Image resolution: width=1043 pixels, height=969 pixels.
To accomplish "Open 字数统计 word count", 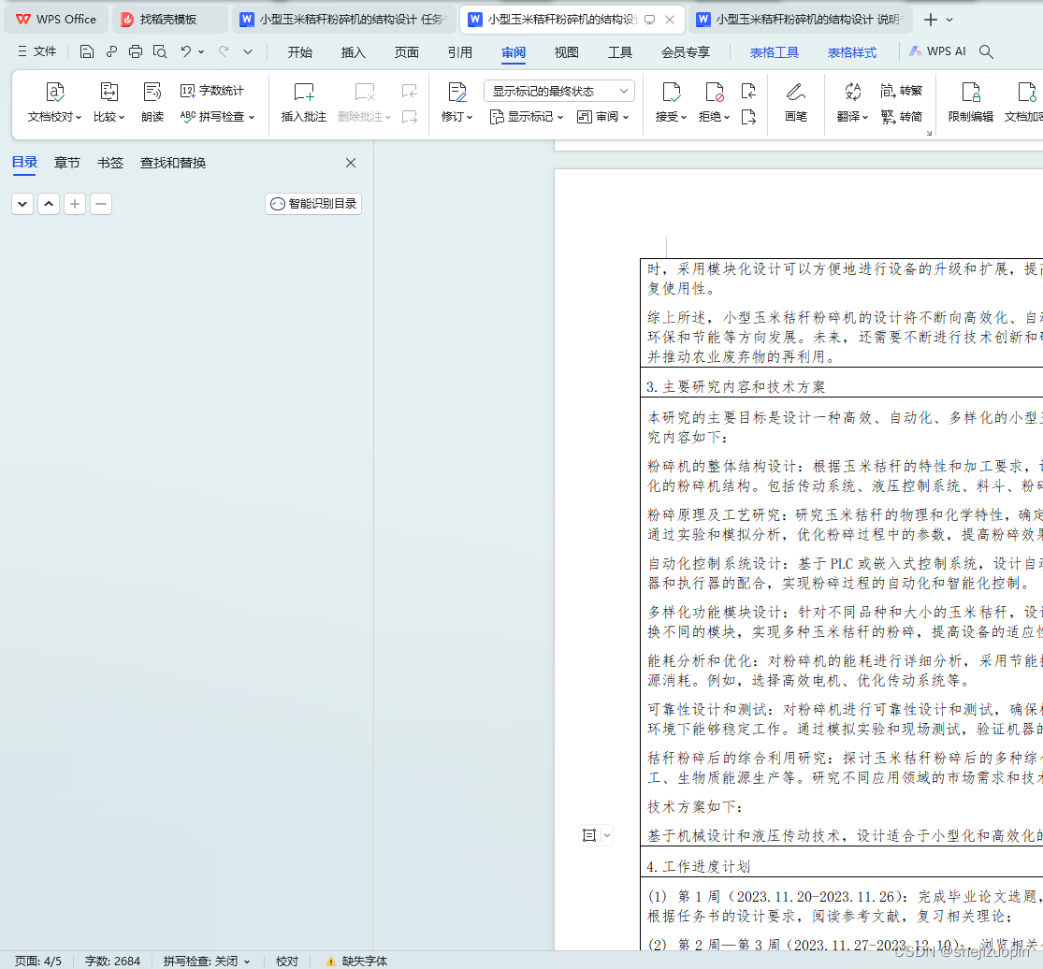I will 212,91.
